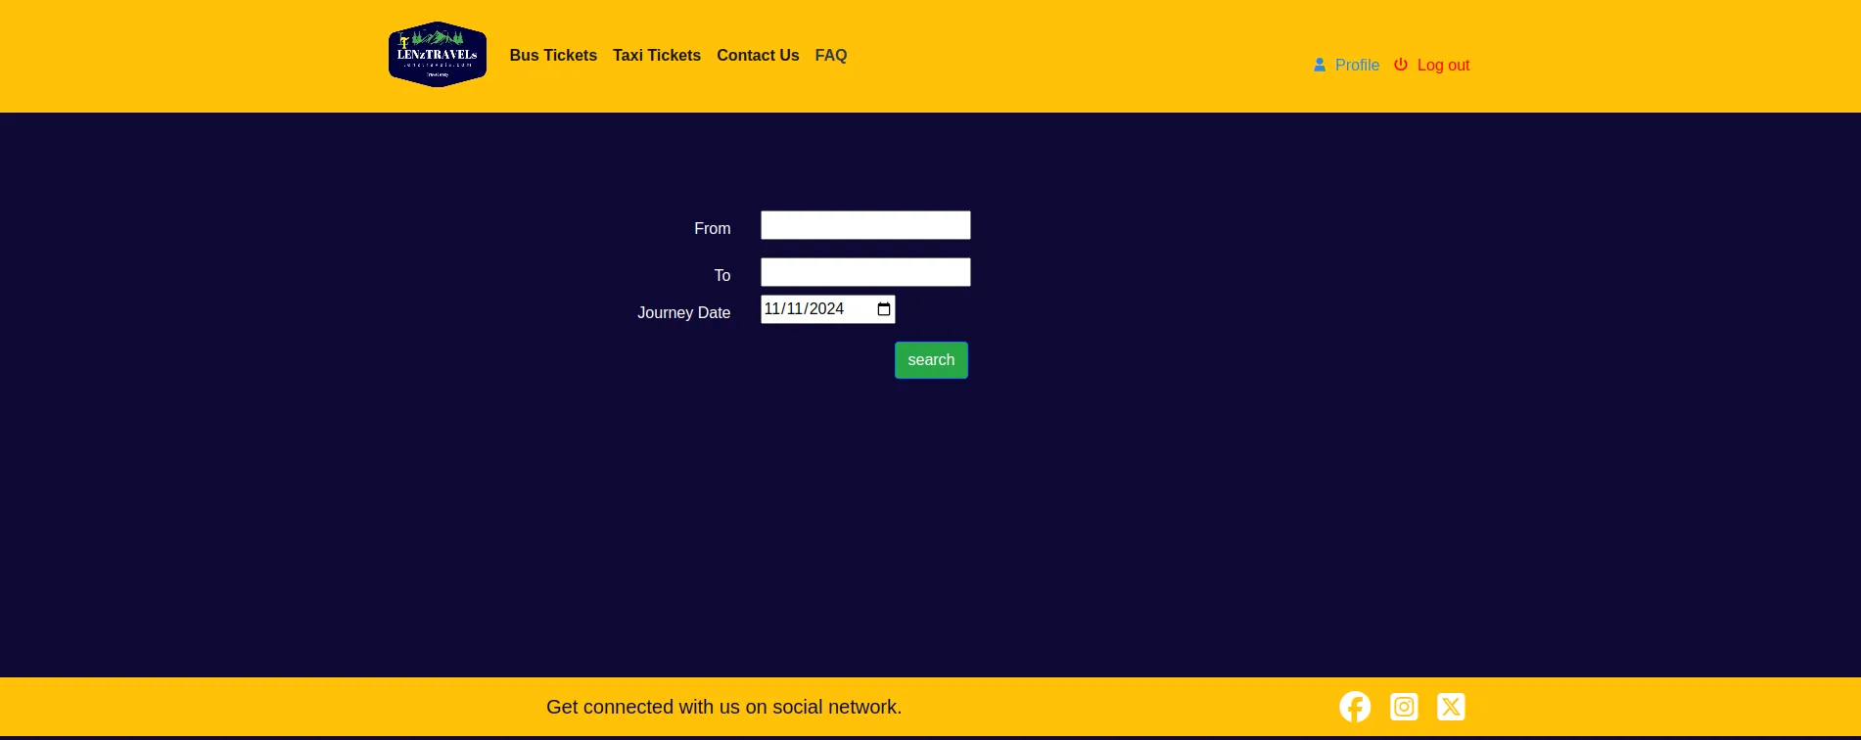The image size is (1861, 740).
Task: Go to Taxi Tickets page
Action: (657, 56)
